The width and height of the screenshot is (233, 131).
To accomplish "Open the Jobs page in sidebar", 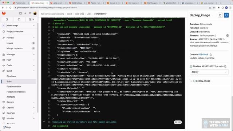I will (x=19, y=82).
